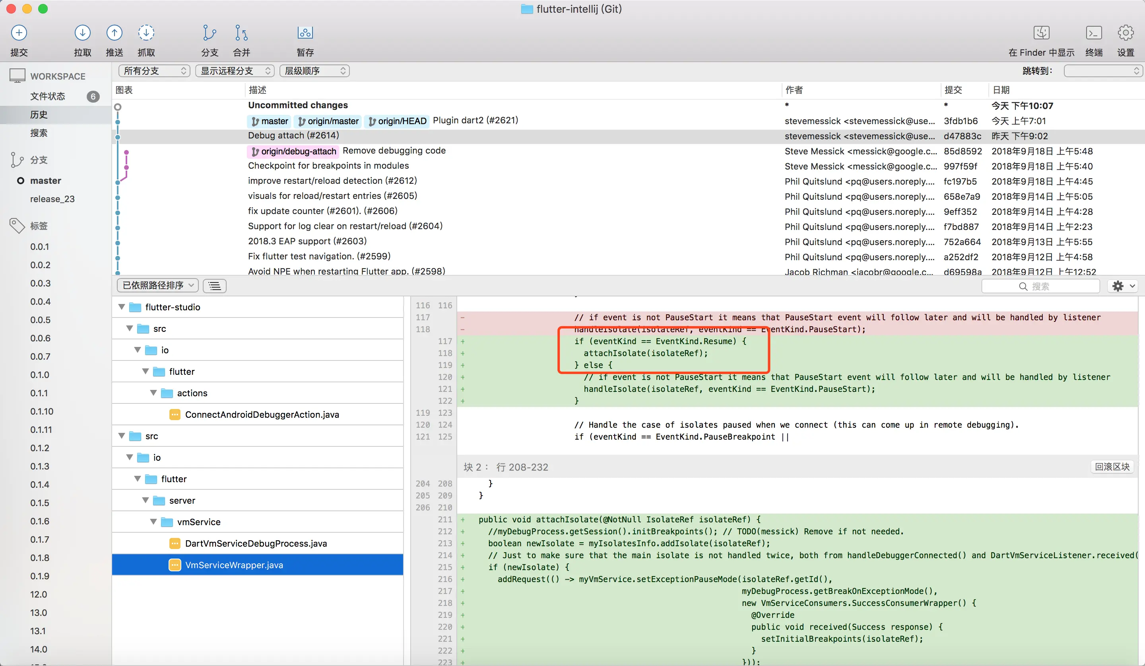Click the diff search field
1145x666 pixels.
click(x=1040, y=286)
